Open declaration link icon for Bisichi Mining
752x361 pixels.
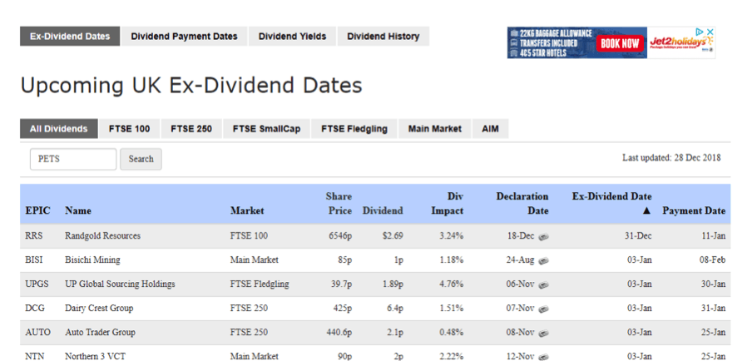click(543, 261)
